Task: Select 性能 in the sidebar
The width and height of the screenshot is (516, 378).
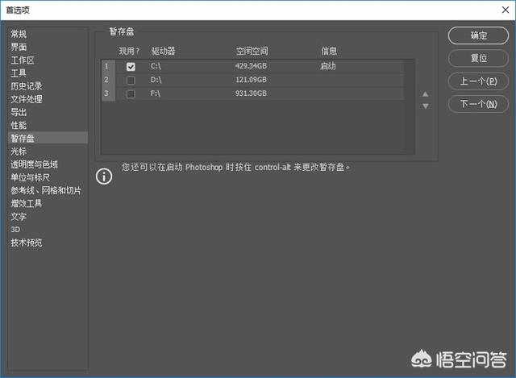Action: (x=19, y=125)
